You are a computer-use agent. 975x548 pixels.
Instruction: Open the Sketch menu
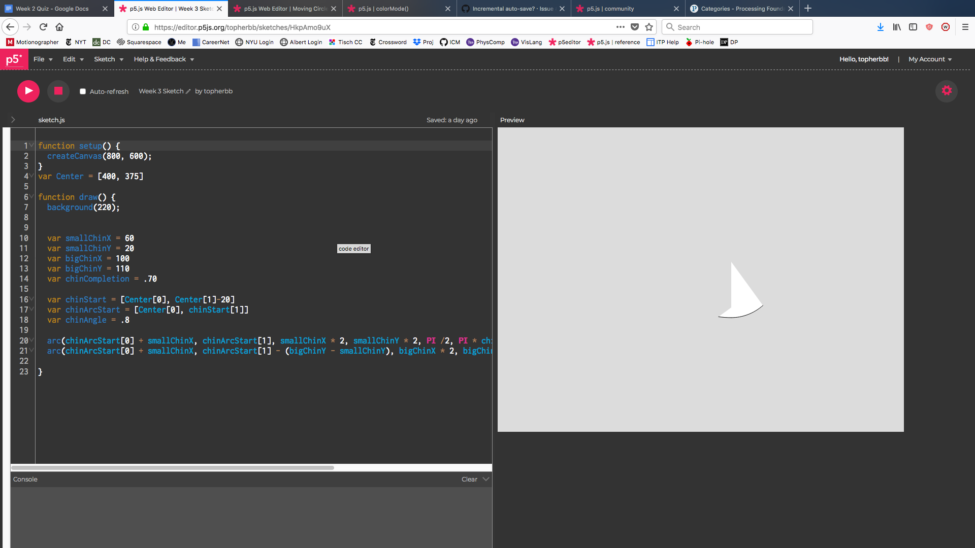[x=108, y=59]
